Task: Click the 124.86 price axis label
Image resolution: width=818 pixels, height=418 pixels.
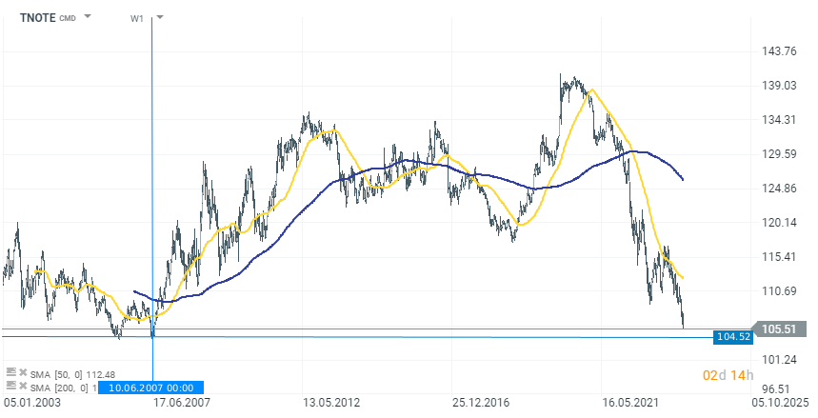Action: [x=779, y=188]
